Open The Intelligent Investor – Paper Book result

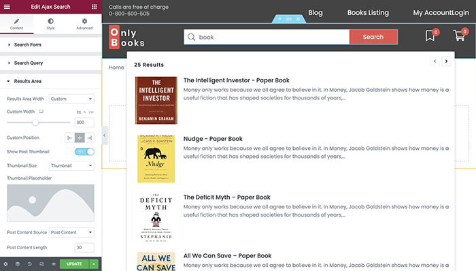(236, 80)
